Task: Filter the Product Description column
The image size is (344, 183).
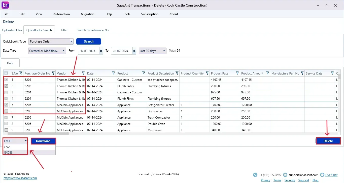Action: tap(177, 73)
